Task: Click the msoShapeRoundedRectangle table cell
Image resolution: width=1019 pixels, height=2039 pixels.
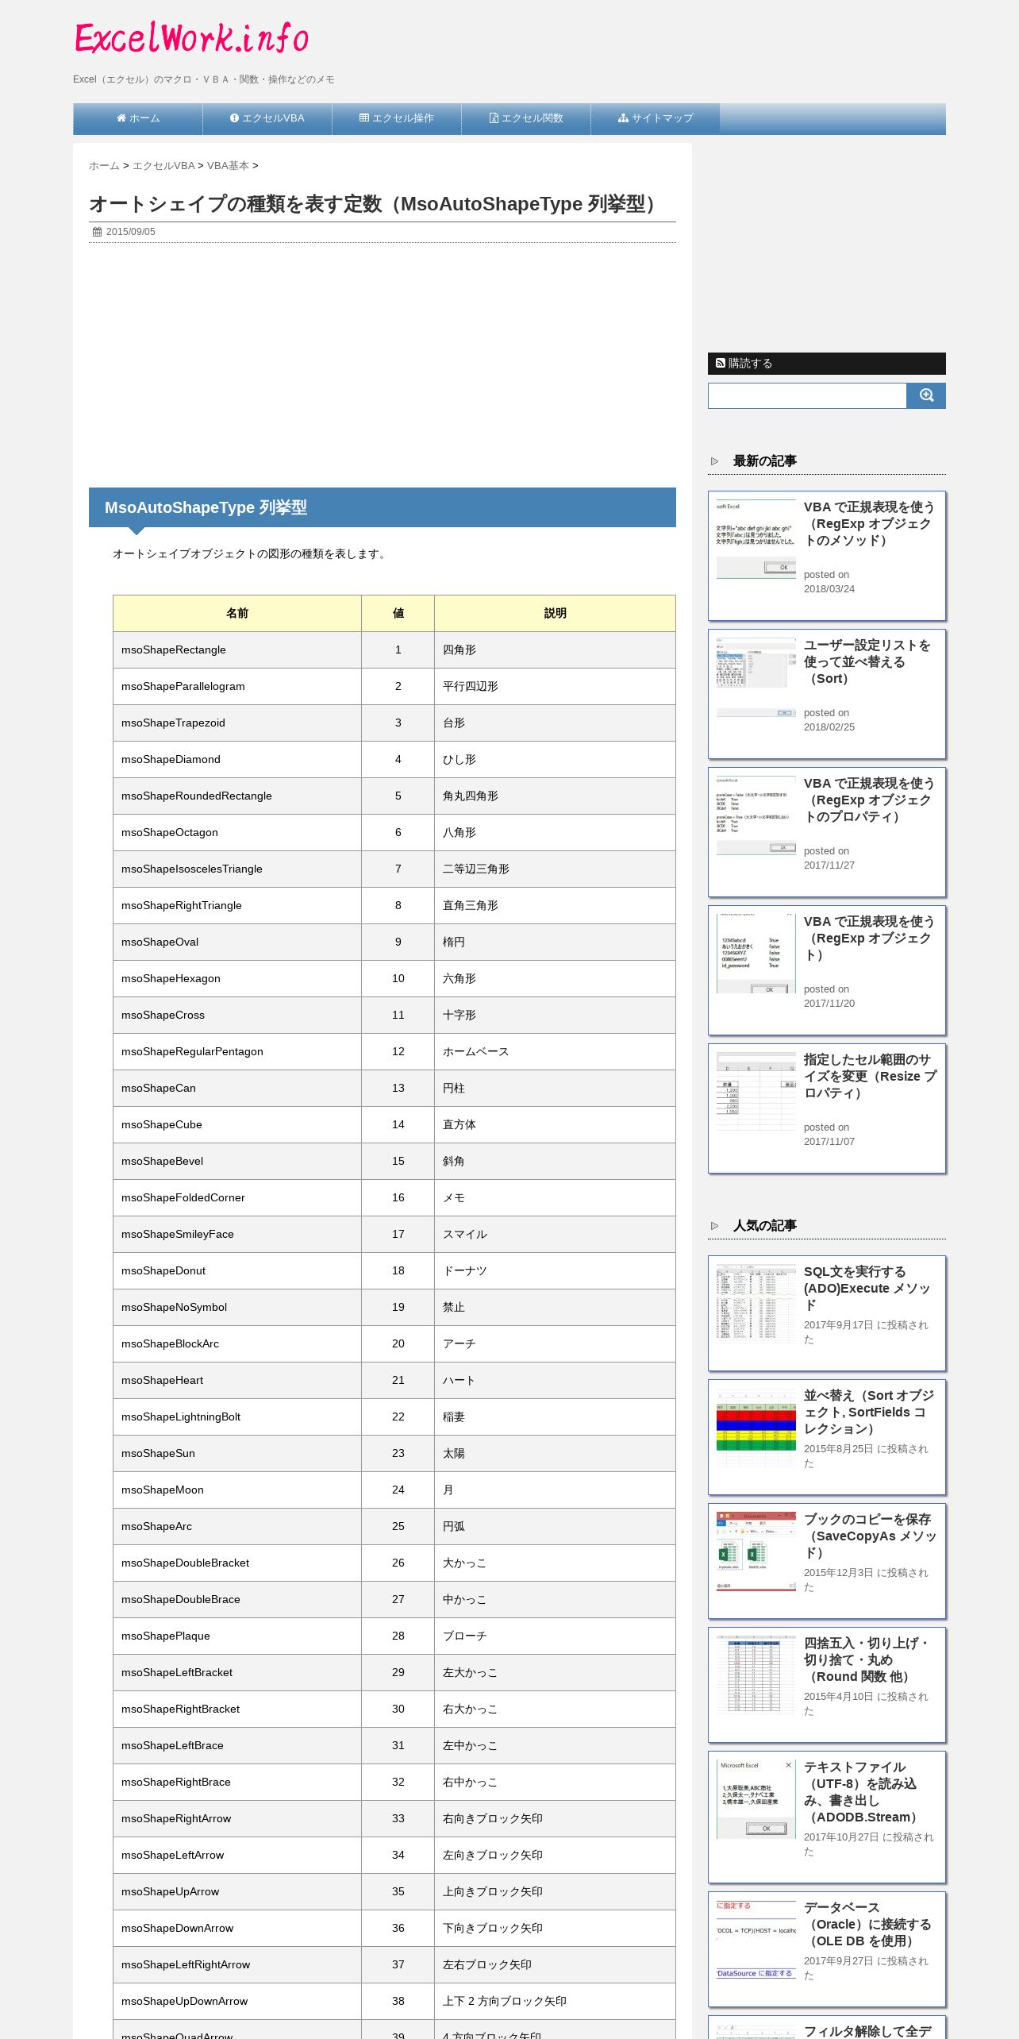Action: [237, 796]
